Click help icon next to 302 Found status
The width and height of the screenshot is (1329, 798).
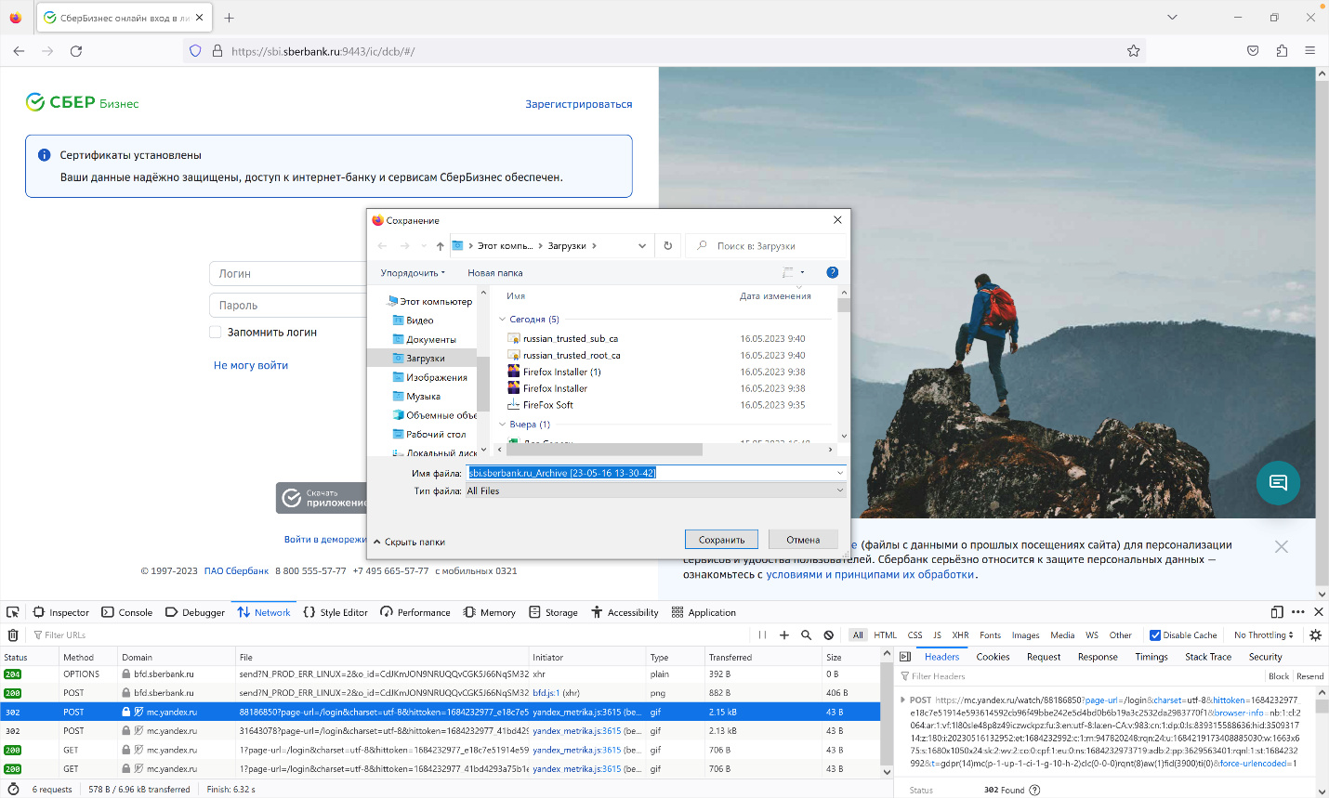pyautogui.click(x=1034, y=790)
